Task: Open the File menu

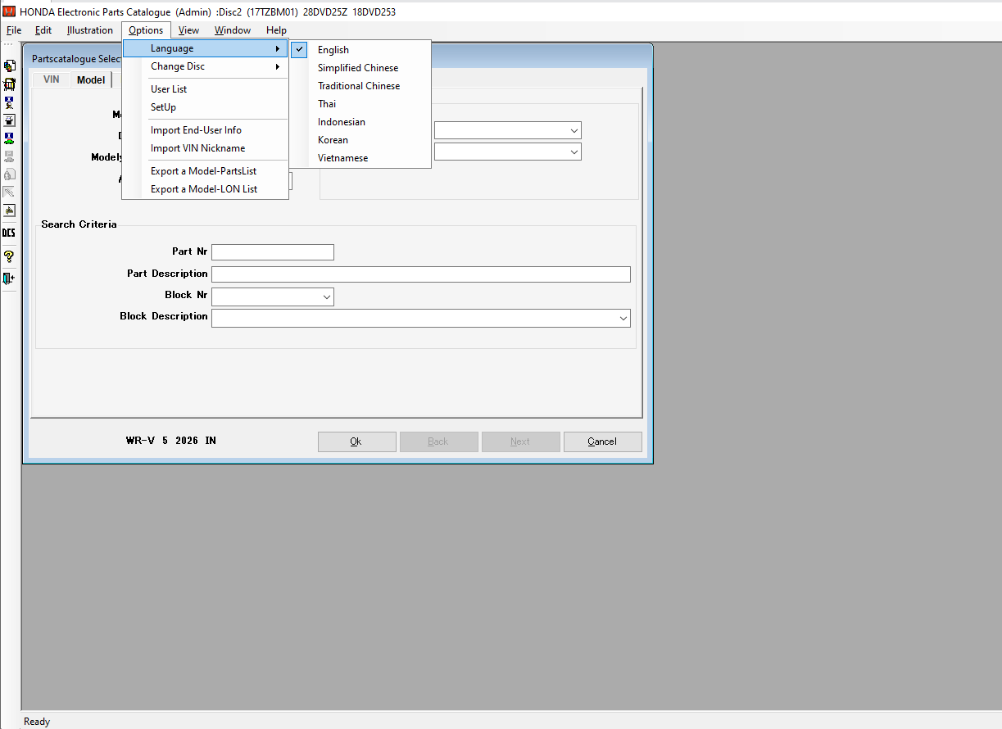Action: tap(14, 30)
